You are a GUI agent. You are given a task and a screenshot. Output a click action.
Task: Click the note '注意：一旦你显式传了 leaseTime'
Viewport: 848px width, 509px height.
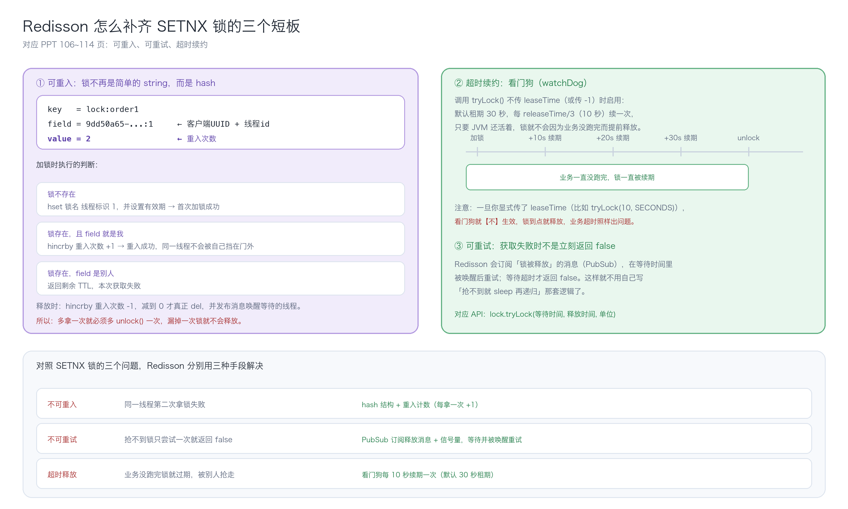pyautogui.click(x=569, y=208)
